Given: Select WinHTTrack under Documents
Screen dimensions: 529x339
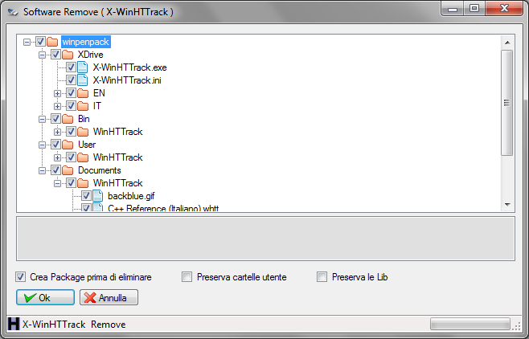Looking at the screenshot, I should [117, 183].
